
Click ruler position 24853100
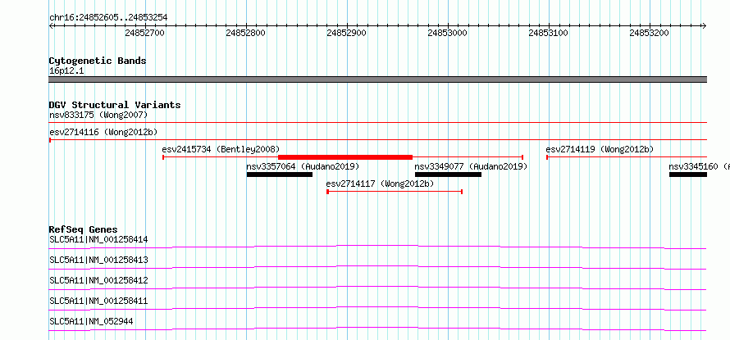pyautogui.click(x=549, y=33)
